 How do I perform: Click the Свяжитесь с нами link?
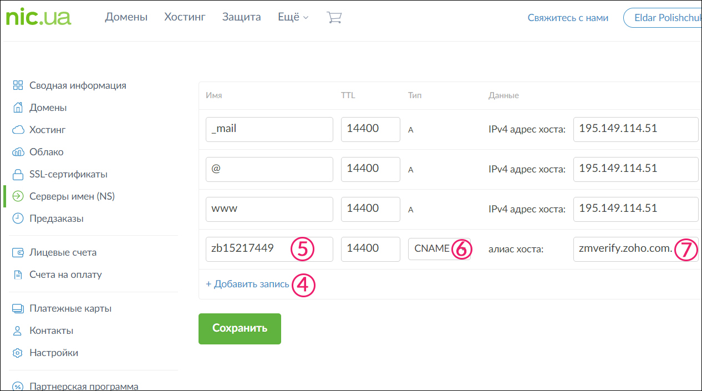(x=568, y=18)
